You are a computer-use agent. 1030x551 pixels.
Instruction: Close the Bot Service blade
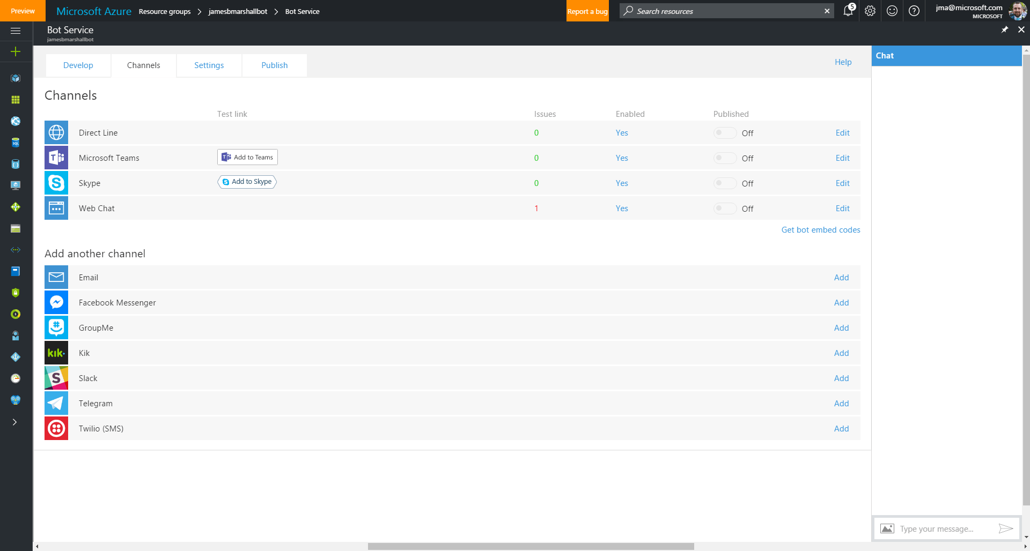coord(1021,29)
